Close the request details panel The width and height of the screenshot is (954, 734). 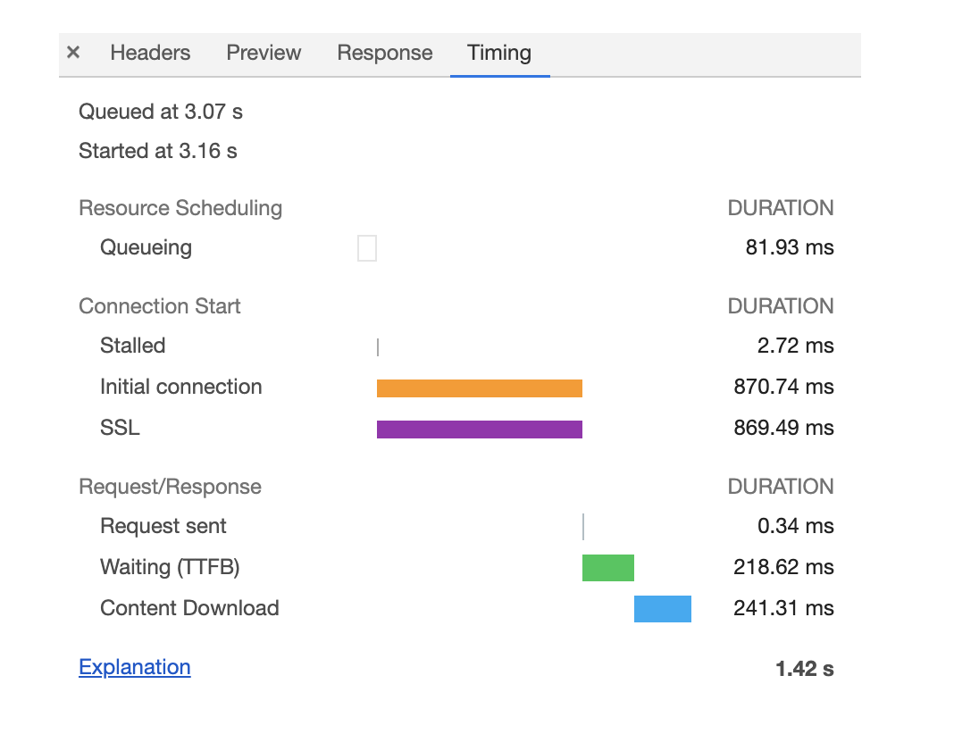(73, 53)
